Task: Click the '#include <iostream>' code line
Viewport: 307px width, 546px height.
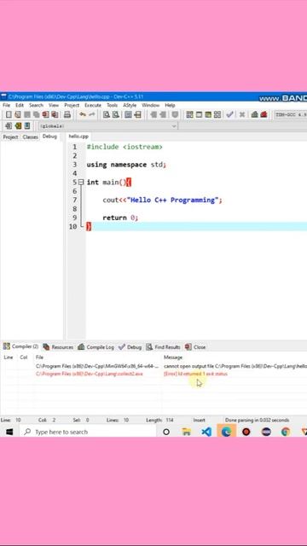Action: click(x=125, y=147)
